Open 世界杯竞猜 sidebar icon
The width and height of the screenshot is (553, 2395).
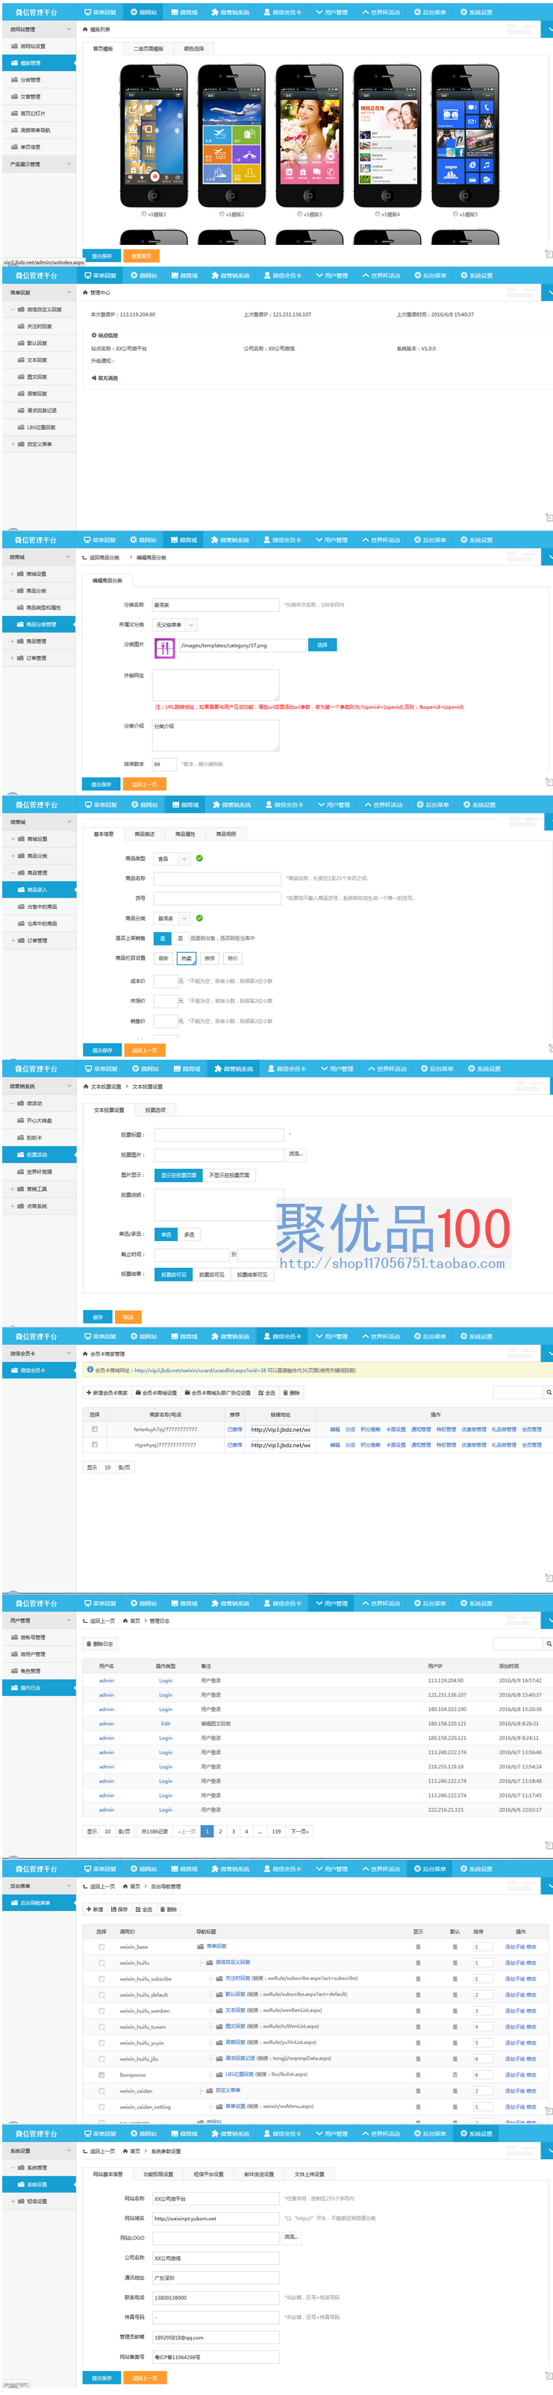[22, 1172]
